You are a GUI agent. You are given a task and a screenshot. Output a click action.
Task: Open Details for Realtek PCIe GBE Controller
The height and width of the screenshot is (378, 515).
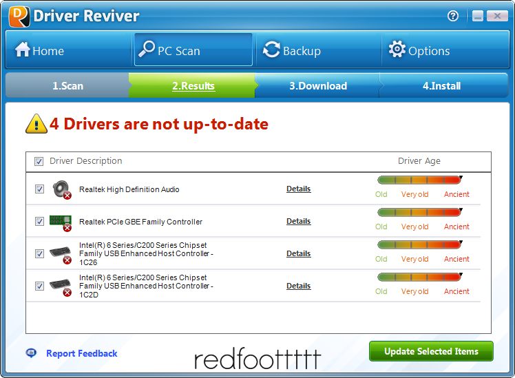[299, 221]
